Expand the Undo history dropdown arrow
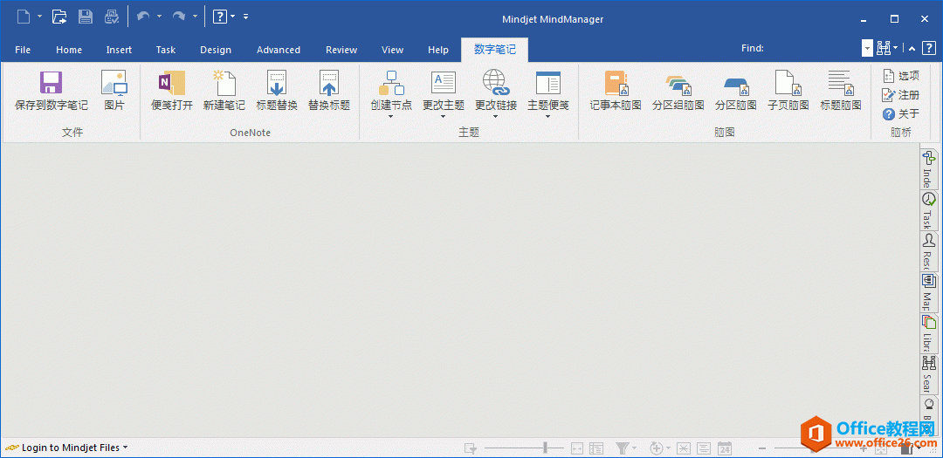 coord(160,17)
